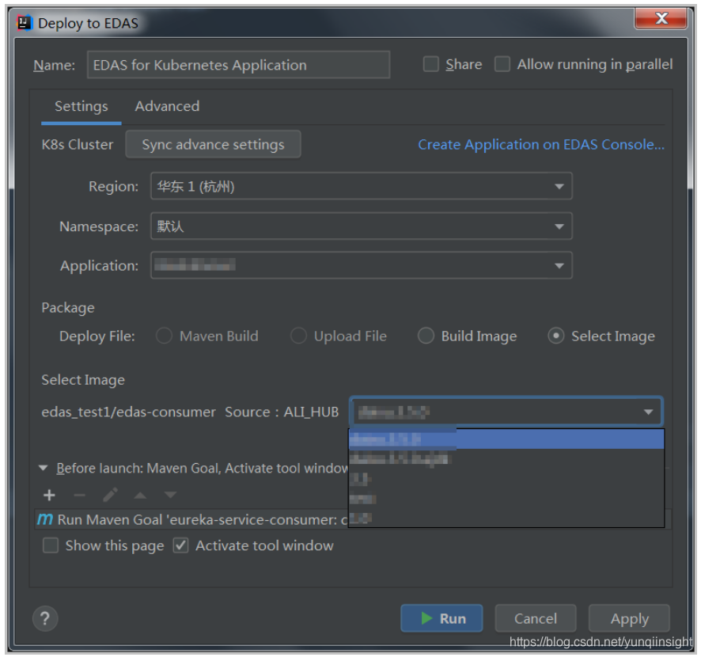Open the Application dropdown

[362, 266]
